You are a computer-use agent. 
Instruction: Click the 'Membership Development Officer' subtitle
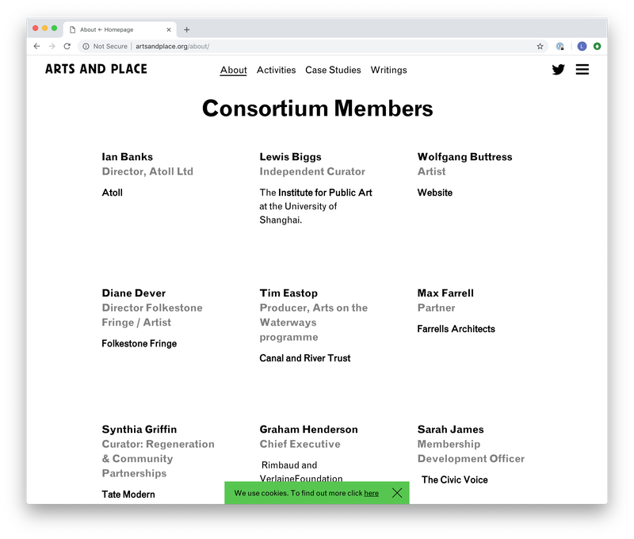pyautogui.click(x=471, y=451)
